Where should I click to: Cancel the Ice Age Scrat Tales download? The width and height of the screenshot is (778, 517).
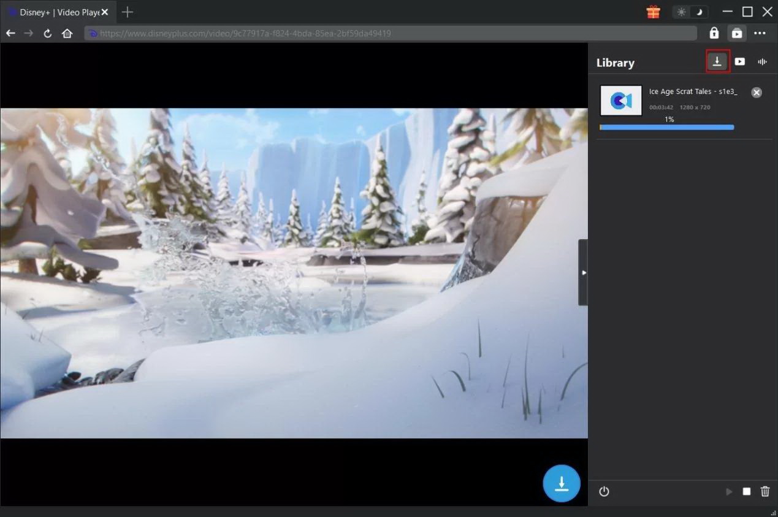tap(756, 92)
